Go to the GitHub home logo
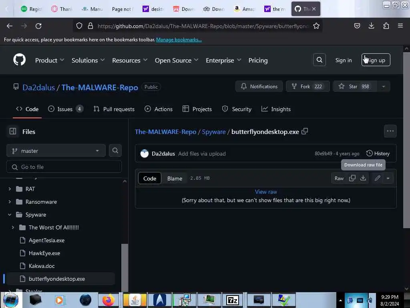This screenshot has height=308, width=410. (19, 60)
